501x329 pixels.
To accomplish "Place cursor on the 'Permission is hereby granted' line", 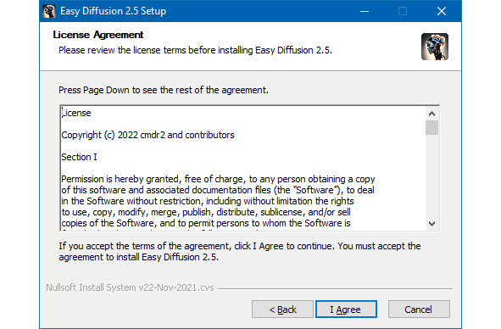I will click(218, 180).
